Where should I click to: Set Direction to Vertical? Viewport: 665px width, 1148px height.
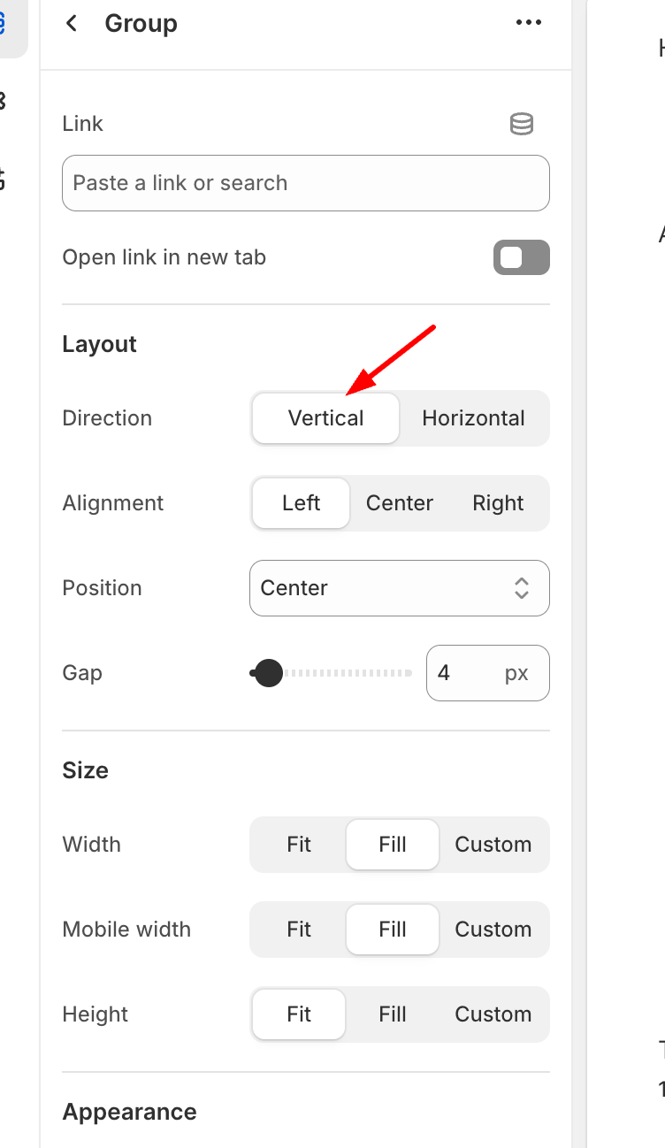[325, 418]
